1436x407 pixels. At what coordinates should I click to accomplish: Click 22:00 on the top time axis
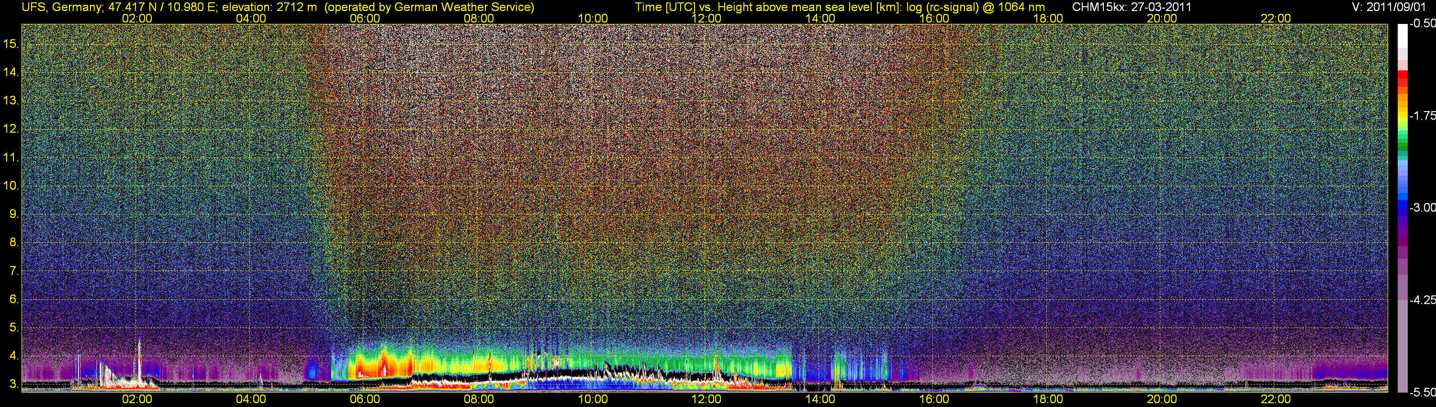point(1276,18)
